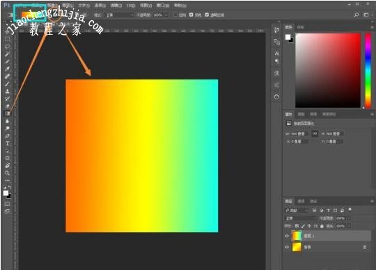
Task: Toggle the layer filtering on/off switch
Action: (x=350, y=210)
